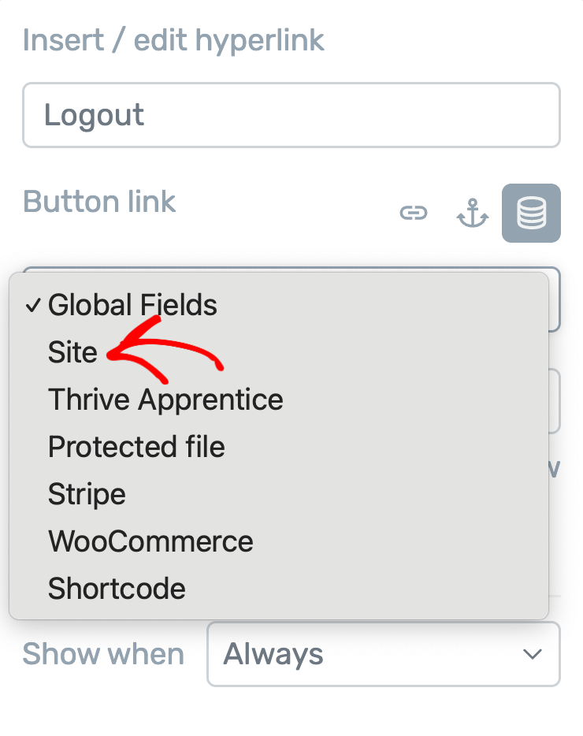Select WooCommerce from the dropdown
Screen dimensions: 583x736
(150, 541)
